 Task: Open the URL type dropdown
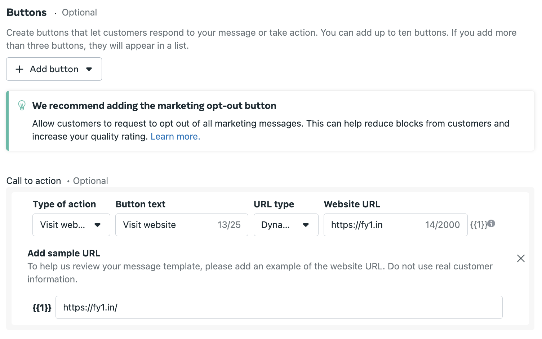point(286,225)
